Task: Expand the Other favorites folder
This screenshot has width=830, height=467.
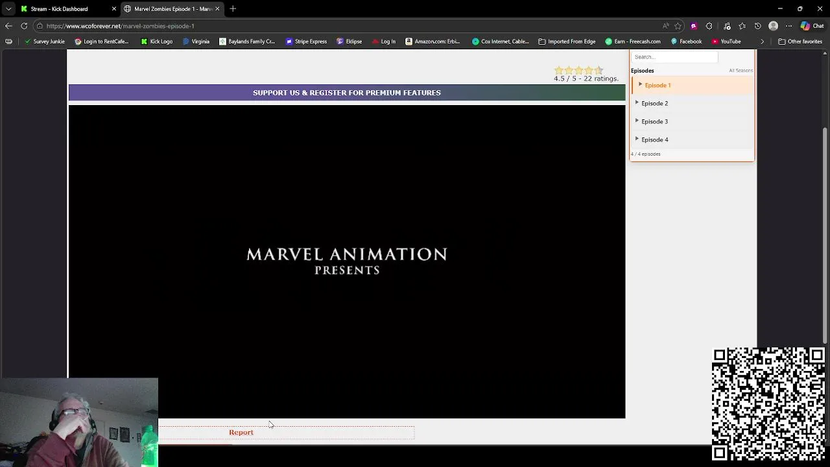Action: pos(800,42)
